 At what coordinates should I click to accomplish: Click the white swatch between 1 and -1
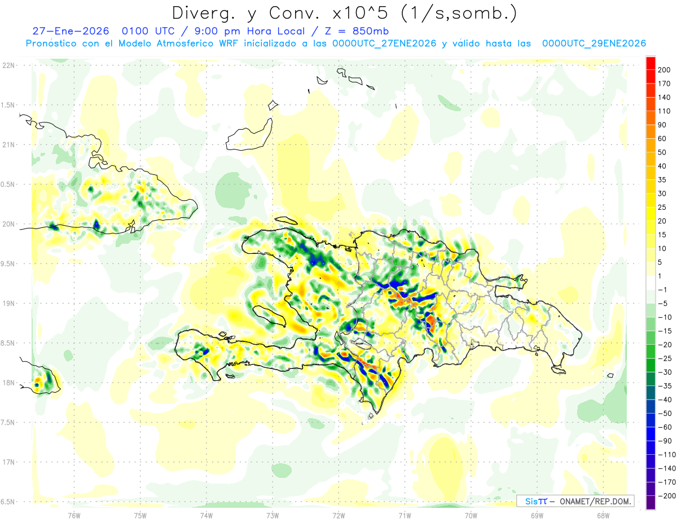pyautogui.click(x=650, y=283)
